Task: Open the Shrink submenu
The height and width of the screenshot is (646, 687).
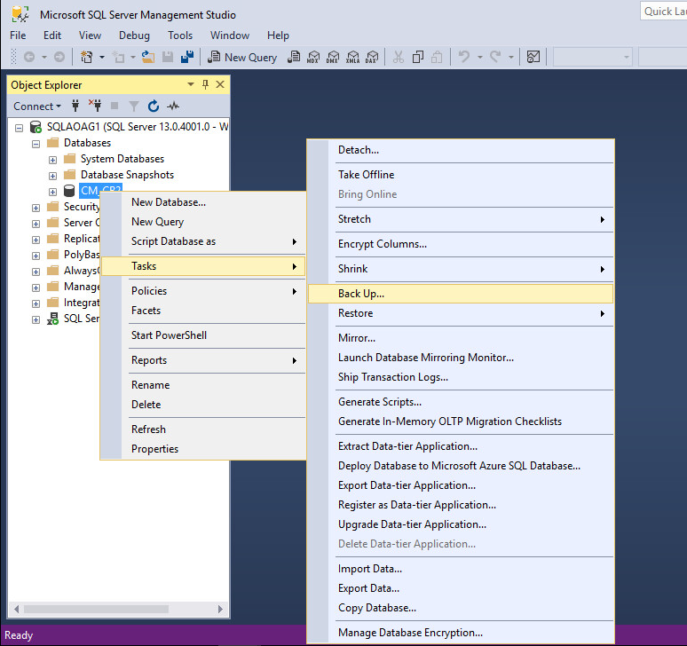Action: coord(461,269)
